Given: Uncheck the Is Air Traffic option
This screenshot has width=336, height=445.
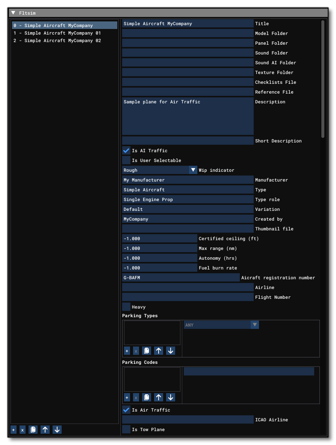Looking at the screenshot, I should [x=126, y=410].
